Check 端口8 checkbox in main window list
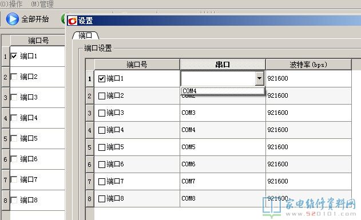This screenshot has width=361, height=220. [x=14, y=200]
